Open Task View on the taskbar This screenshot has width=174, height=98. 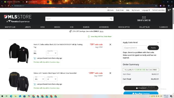7,96
